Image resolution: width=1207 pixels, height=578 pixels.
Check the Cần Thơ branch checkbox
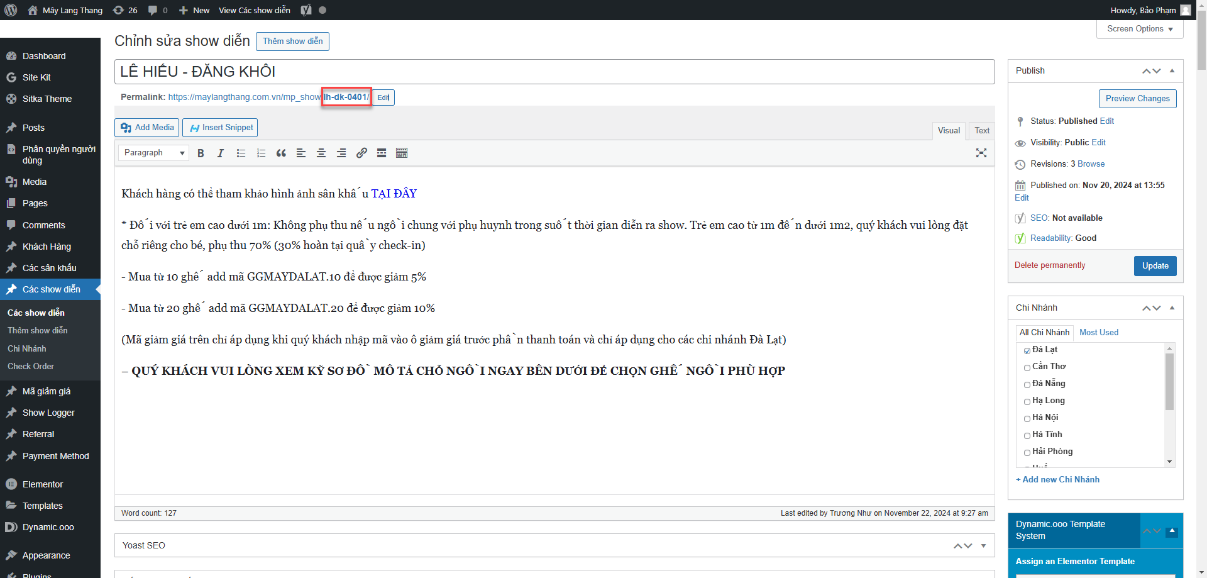coord(1027,368)
